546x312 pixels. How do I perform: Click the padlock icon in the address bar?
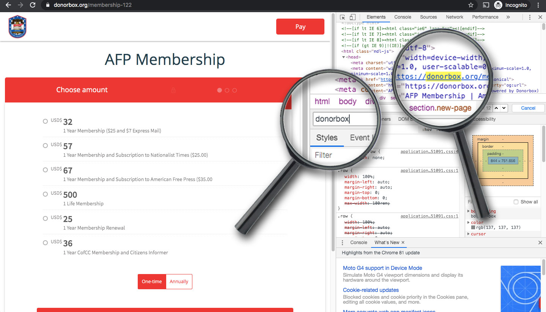coord(47,5)
